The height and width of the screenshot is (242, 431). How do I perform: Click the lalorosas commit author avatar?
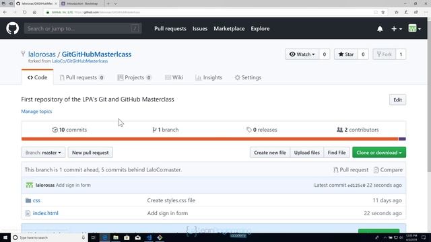pyautogui.click(x=30, y=186)
